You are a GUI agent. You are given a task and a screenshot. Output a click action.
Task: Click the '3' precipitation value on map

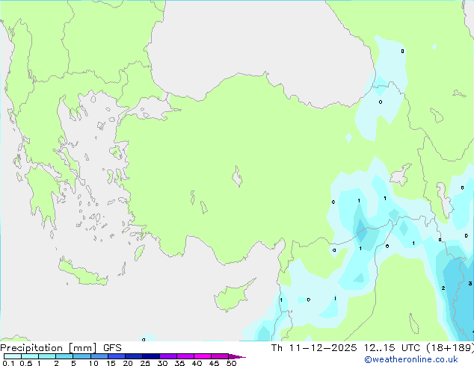tap(470, 284)
